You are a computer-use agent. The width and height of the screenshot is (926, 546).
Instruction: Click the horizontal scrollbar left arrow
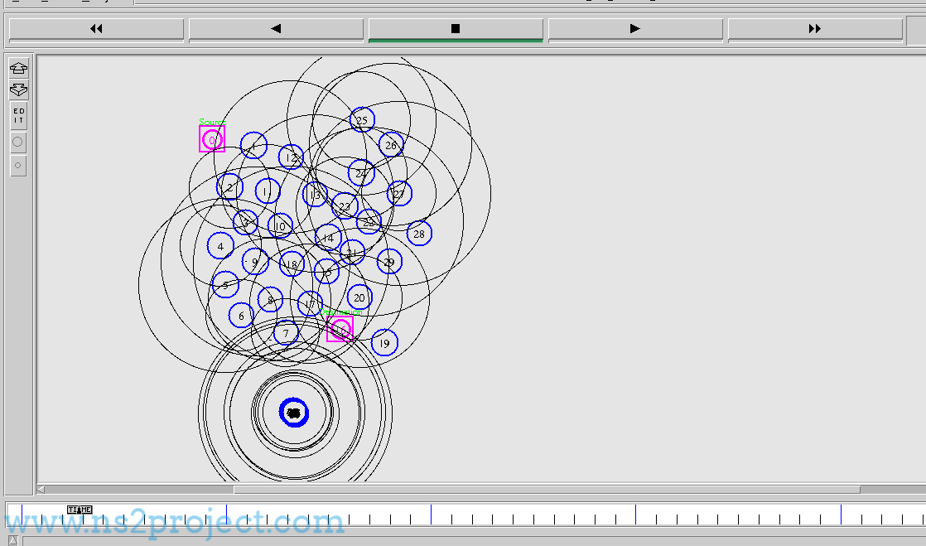point(41,490)
